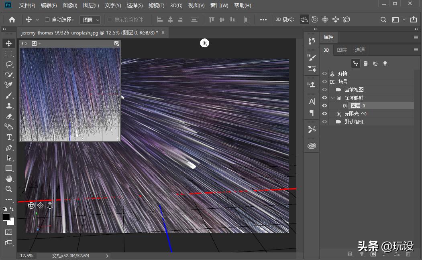Screen dimensions: 422x260
Task: Choose the Hand tool
Action: coord(9,179)
